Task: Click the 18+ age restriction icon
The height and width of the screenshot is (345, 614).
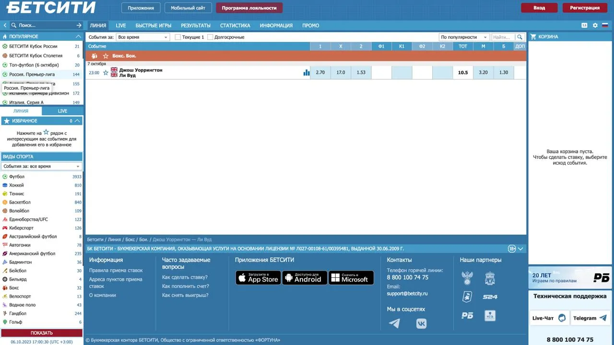Action: [x=512, y=249]
